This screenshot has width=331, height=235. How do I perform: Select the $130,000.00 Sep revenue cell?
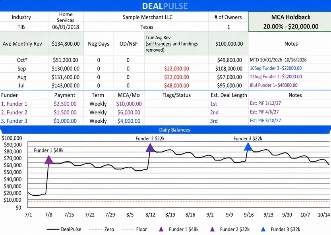66,69
